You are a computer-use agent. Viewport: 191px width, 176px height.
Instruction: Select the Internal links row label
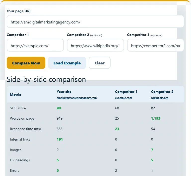20,139
